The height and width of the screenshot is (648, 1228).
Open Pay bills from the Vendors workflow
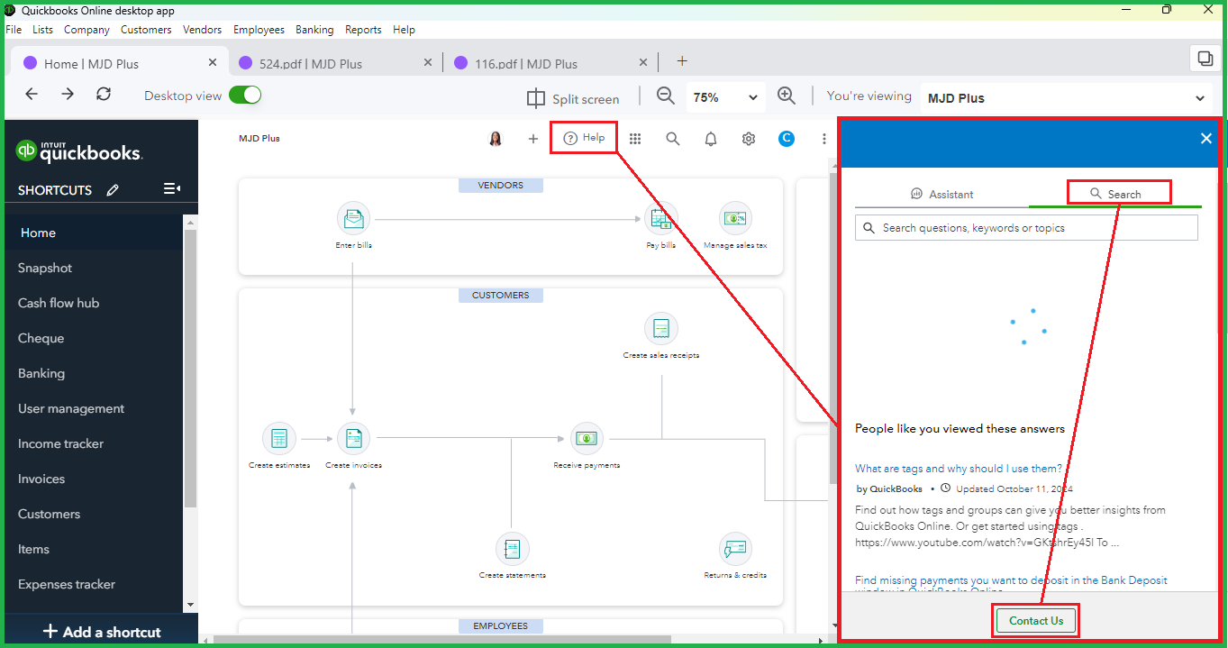tap(660, 218)
